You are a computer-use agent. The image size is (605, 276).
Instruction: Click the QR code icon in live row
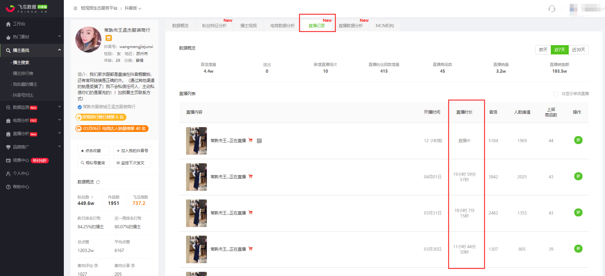(x=259, y=141)
